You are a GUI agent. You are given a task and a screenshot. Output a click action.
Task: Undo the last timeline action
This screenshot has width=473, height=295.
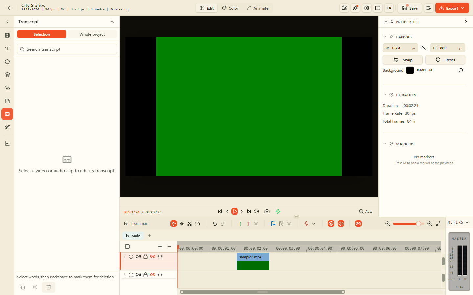[215, 224]
